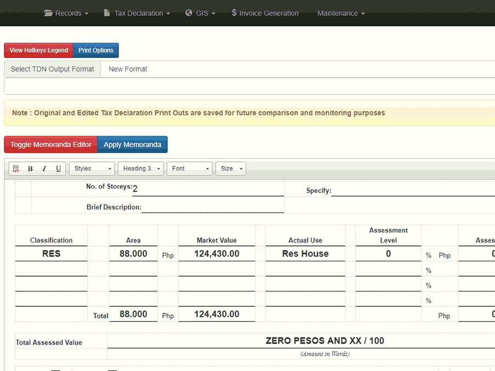Expand Maintenance menu caret arrow
Screen dimensions: 495x371
363,14
